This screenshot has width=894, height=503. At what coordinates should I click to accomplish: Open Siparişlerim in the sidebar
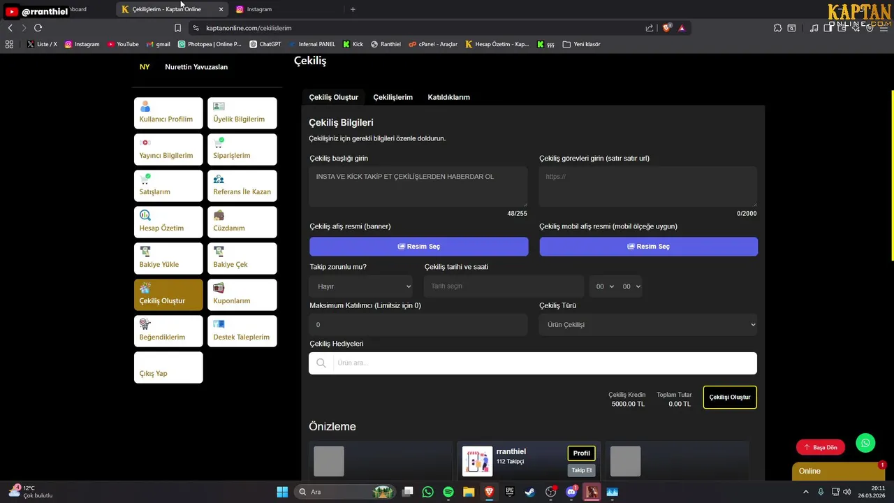pyautogui.click(x=242, y=150)
